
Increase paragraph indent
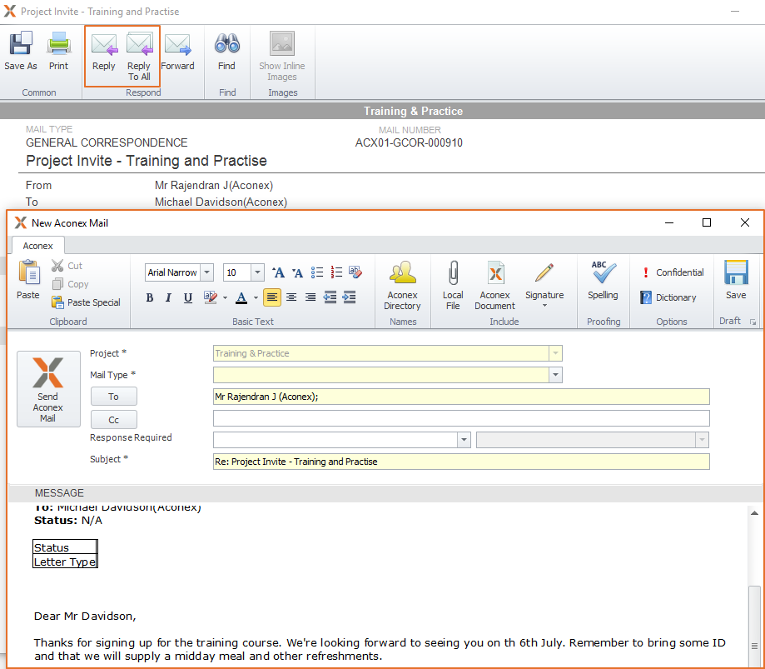coord(350,297)
